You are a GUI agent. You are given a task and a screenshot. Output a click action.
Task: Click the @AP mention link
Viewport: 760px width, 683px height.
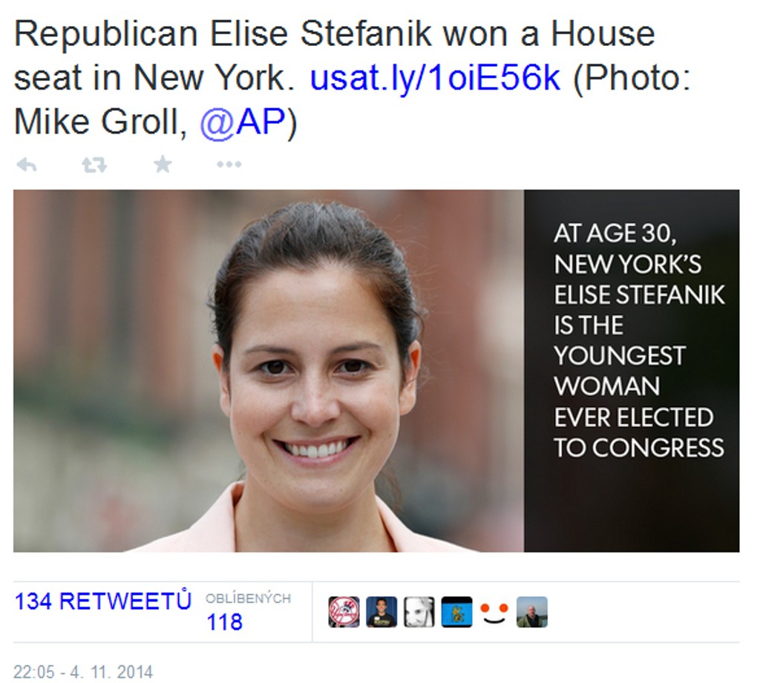point(242,123)
